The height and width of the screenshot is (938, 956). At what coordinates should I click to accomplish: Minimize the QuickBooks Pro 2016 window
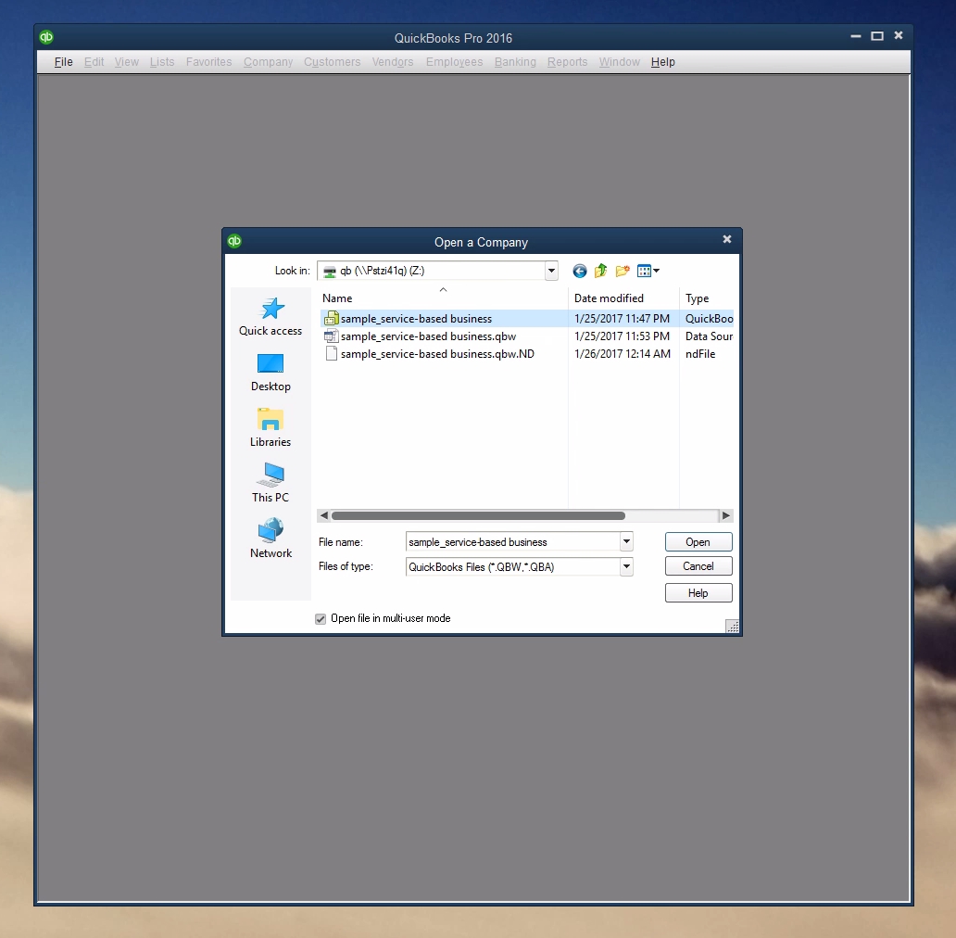tap(856, 36)
